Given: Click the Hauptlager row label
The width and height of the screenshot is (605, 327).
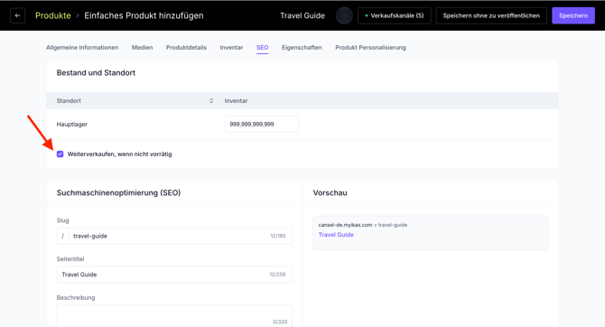Looking at the screenshot, I should pyautogui.click(x=72, y=125).
